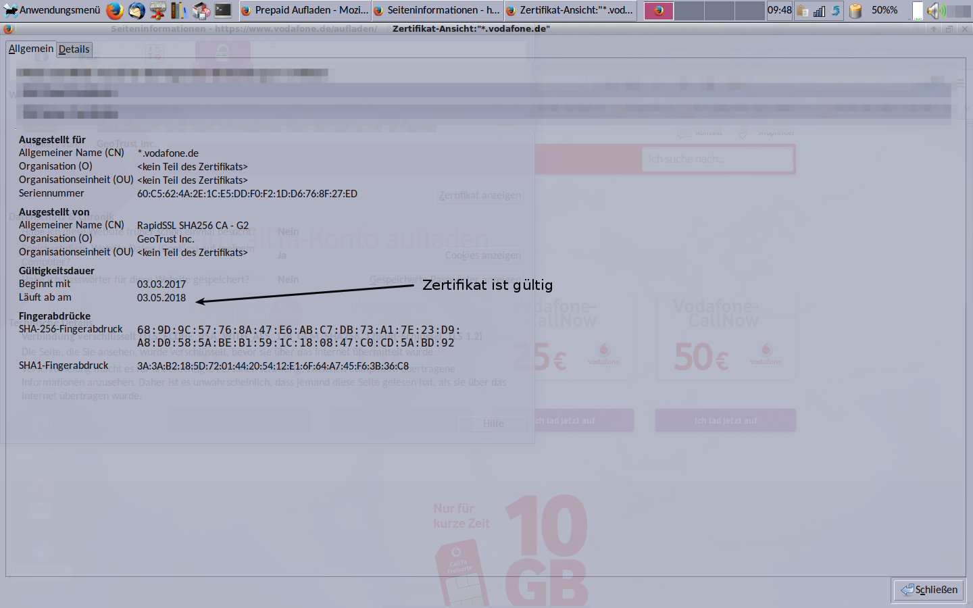Screen dimensions: 973x608
Task: Switch to the fourth workspace
Action: [750, 10]
